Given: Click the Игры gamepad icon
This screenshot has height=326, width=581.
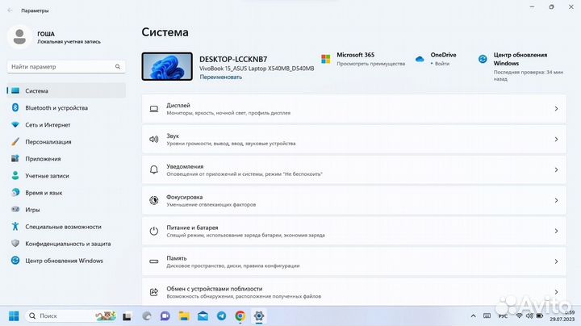Looking at the screenshot, I should coord(15,209).
